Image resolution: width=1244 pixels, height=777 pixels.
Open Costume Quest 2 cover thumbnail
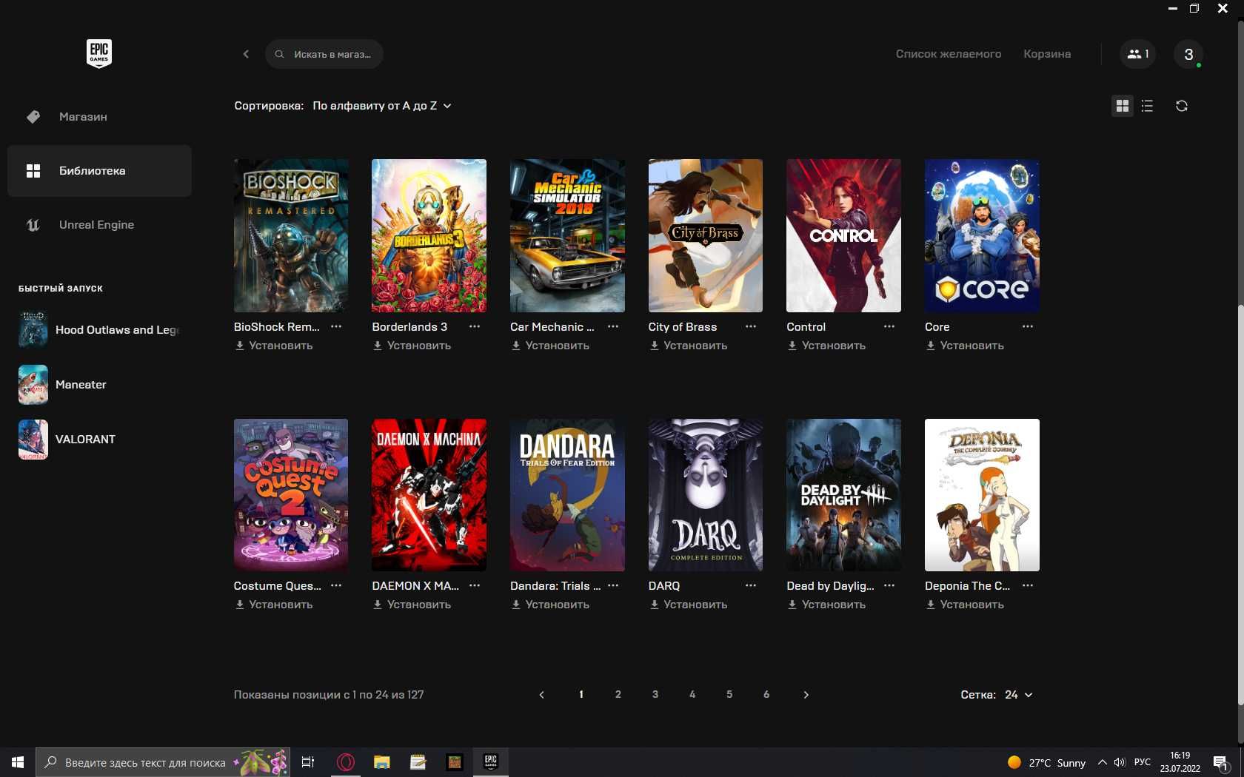tap(291, 495)
